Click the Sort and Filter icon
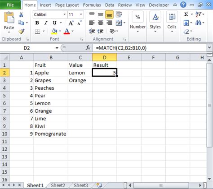Screen dimensions: 213x189 (x=199, y=14)
